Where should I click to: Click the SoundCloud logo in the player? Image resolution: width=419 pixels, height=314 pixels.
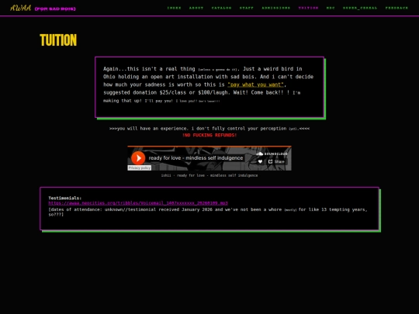(272, 154)
